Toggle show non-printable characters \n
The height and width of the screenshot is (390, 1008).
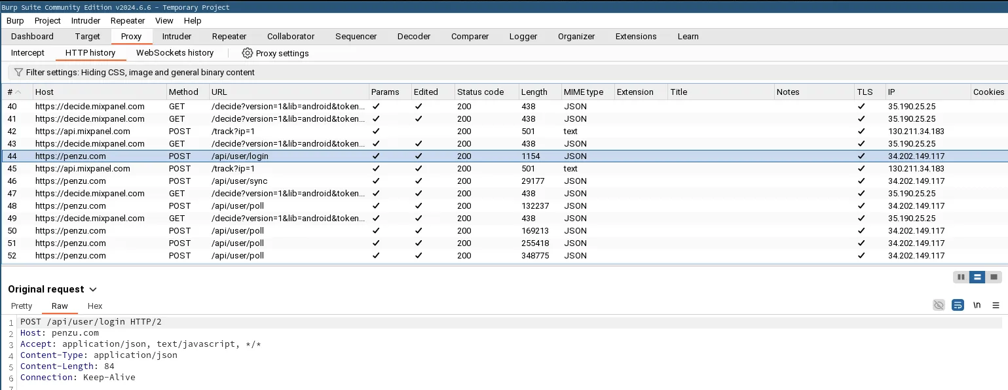point(977,305)
